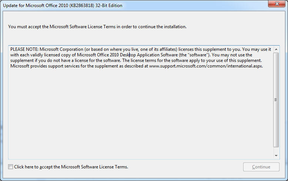Close the Office 2010 update dialog
Screen dimensions: 288x181
[x=277, y=4]
